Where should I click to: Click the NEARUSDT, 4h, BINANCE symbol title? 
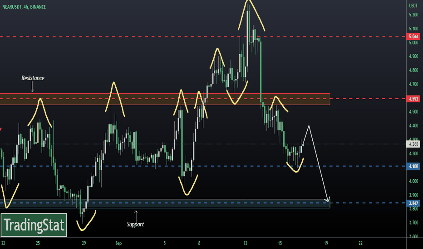pos(24,7)
